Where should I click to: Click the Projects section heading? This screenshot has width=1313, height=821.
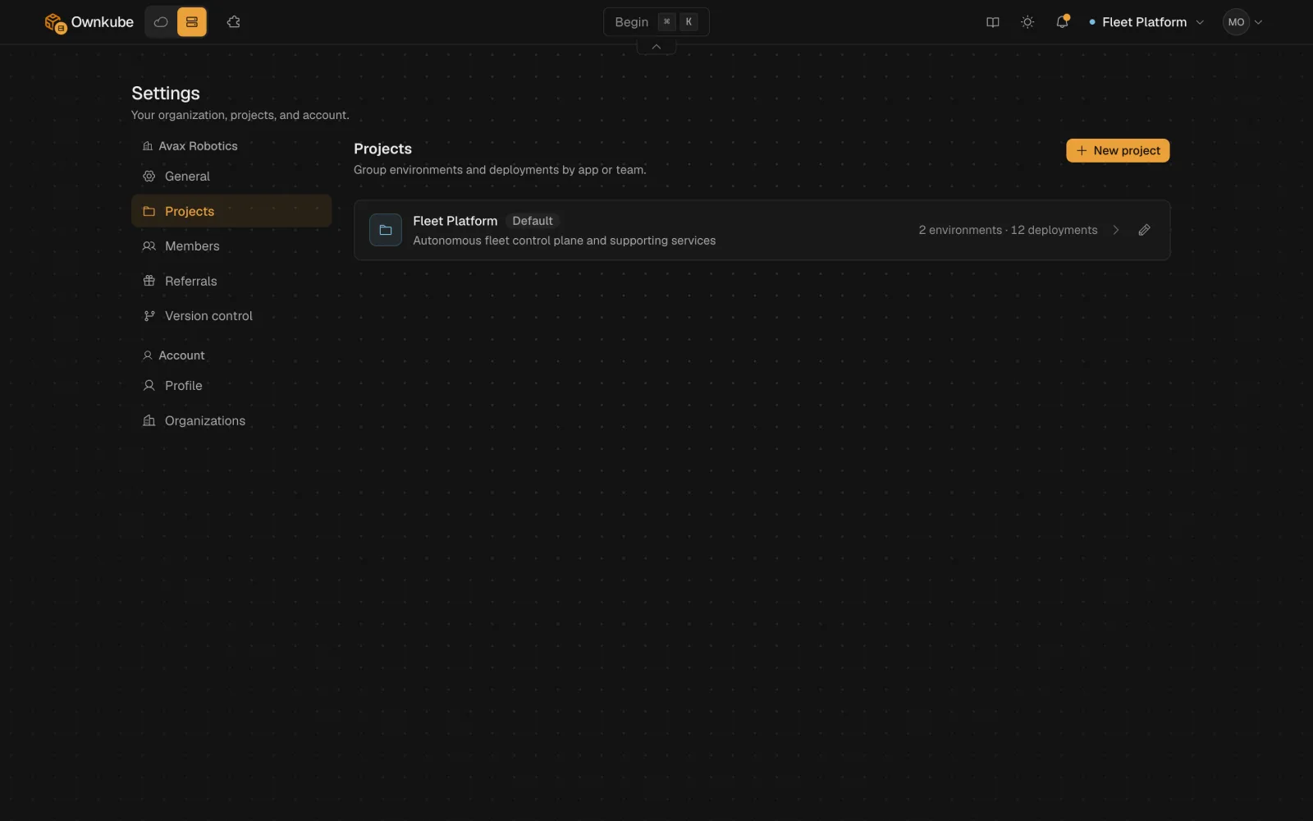(x=382, y=149)
